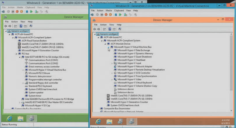This screenshot has width=236, height=128.
Task: Select Microsoft Hyper-V S3 Cap
Action: [38, 105]
